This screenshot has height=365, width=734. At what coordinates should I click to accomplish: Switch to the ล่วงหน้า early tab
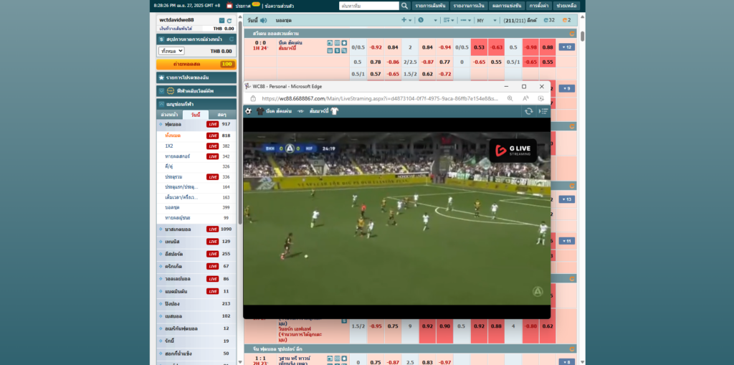169,115
